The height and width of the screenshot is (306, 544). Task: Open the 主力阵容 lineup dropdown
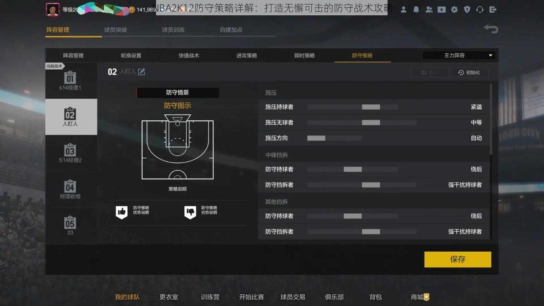point(459,55)
